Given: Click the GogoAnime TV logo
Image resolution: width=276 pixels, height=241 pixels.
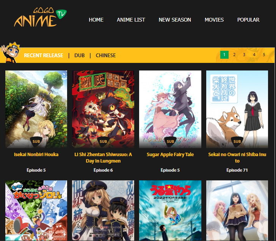Looking at the screenshot, I should pos(40,17).
